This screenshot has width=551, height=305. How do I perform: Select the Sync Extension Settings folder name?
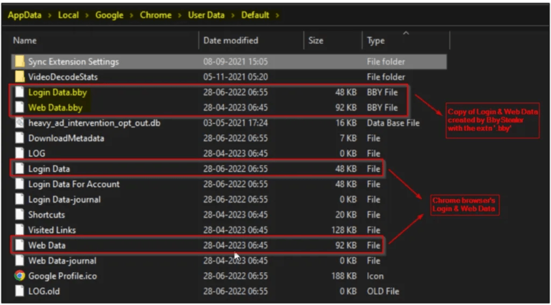73,62
